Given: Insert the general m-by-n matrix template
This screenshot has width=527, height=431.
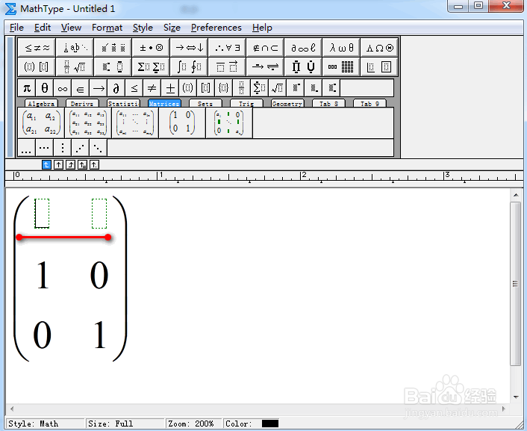Looking at the screenshot, I should [135, 123].
